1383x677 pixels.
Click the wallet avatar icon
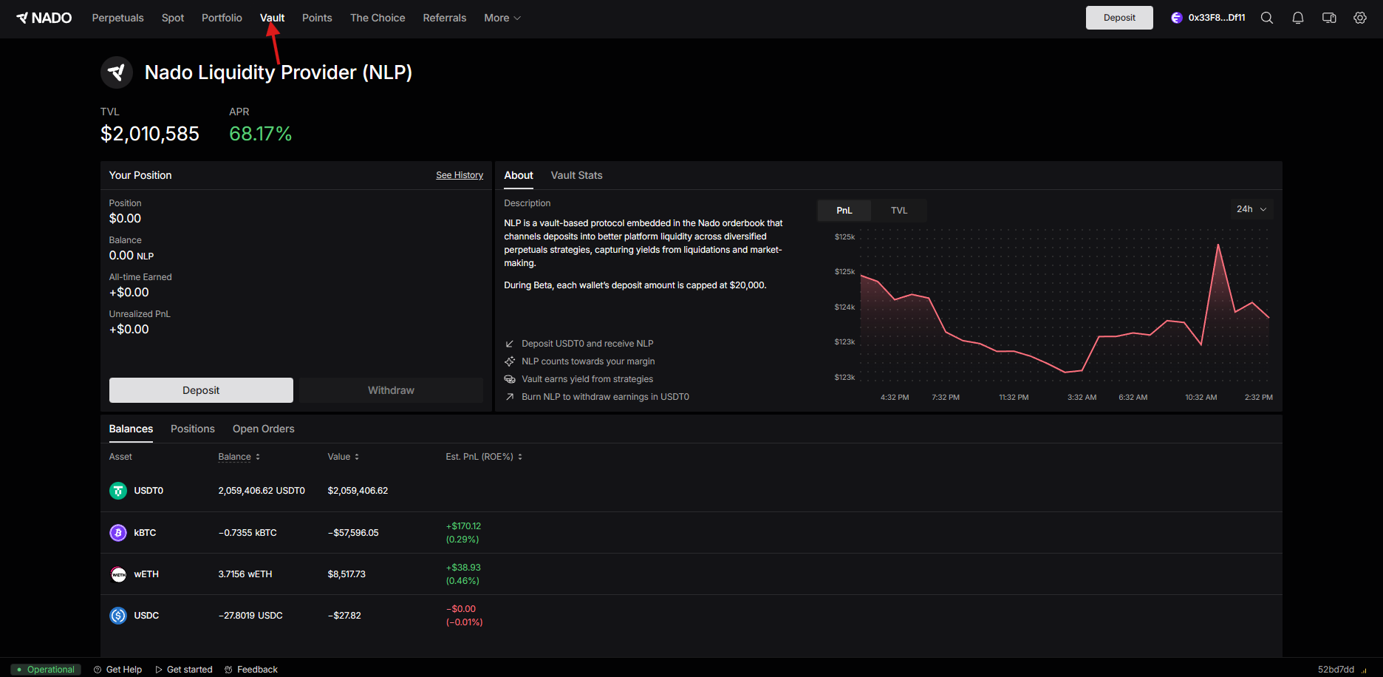coord(1177,18)
